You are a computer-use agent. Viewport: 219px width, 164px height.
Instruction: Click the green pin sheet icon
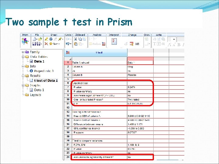tap(60, 39)
